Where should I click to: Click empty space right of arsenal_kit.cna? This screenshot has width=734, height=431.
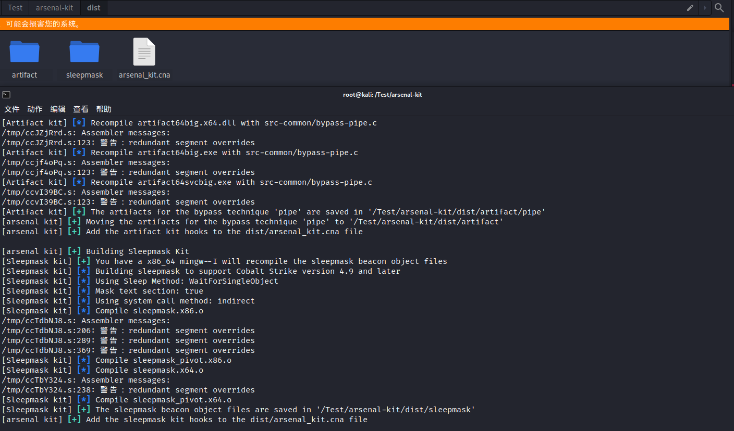(x=417, y=57)
